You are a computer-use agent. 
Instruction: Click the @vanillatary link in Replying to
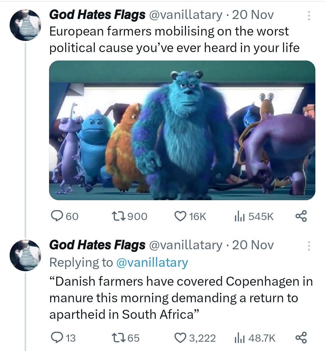[x=152, y=262]
